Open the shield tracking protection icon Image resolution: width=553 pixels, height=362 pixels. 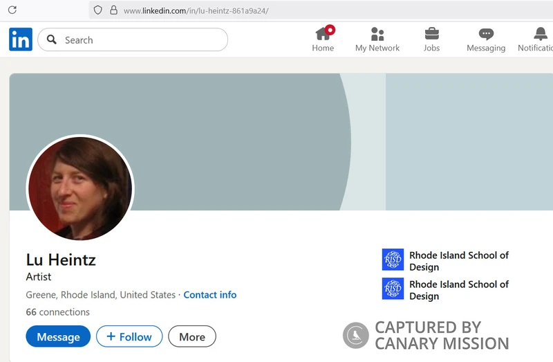97,10
